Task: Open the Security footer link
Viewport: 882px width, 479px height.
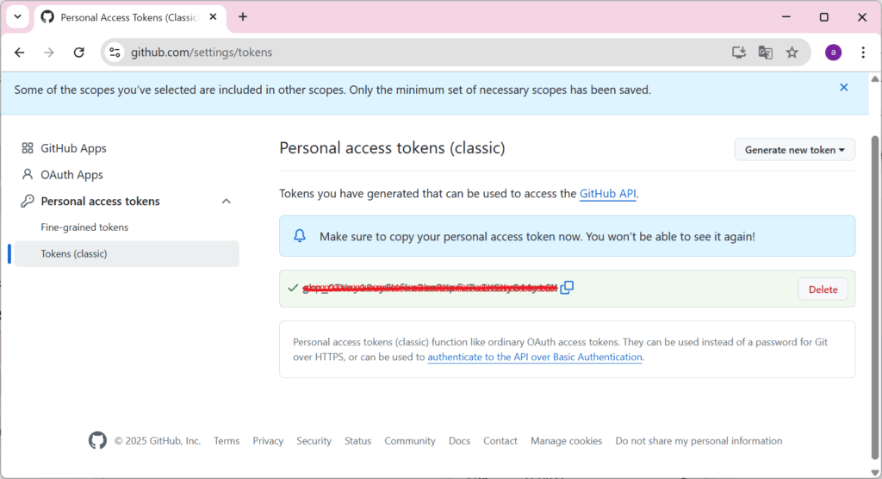Action: coord(314,441)
